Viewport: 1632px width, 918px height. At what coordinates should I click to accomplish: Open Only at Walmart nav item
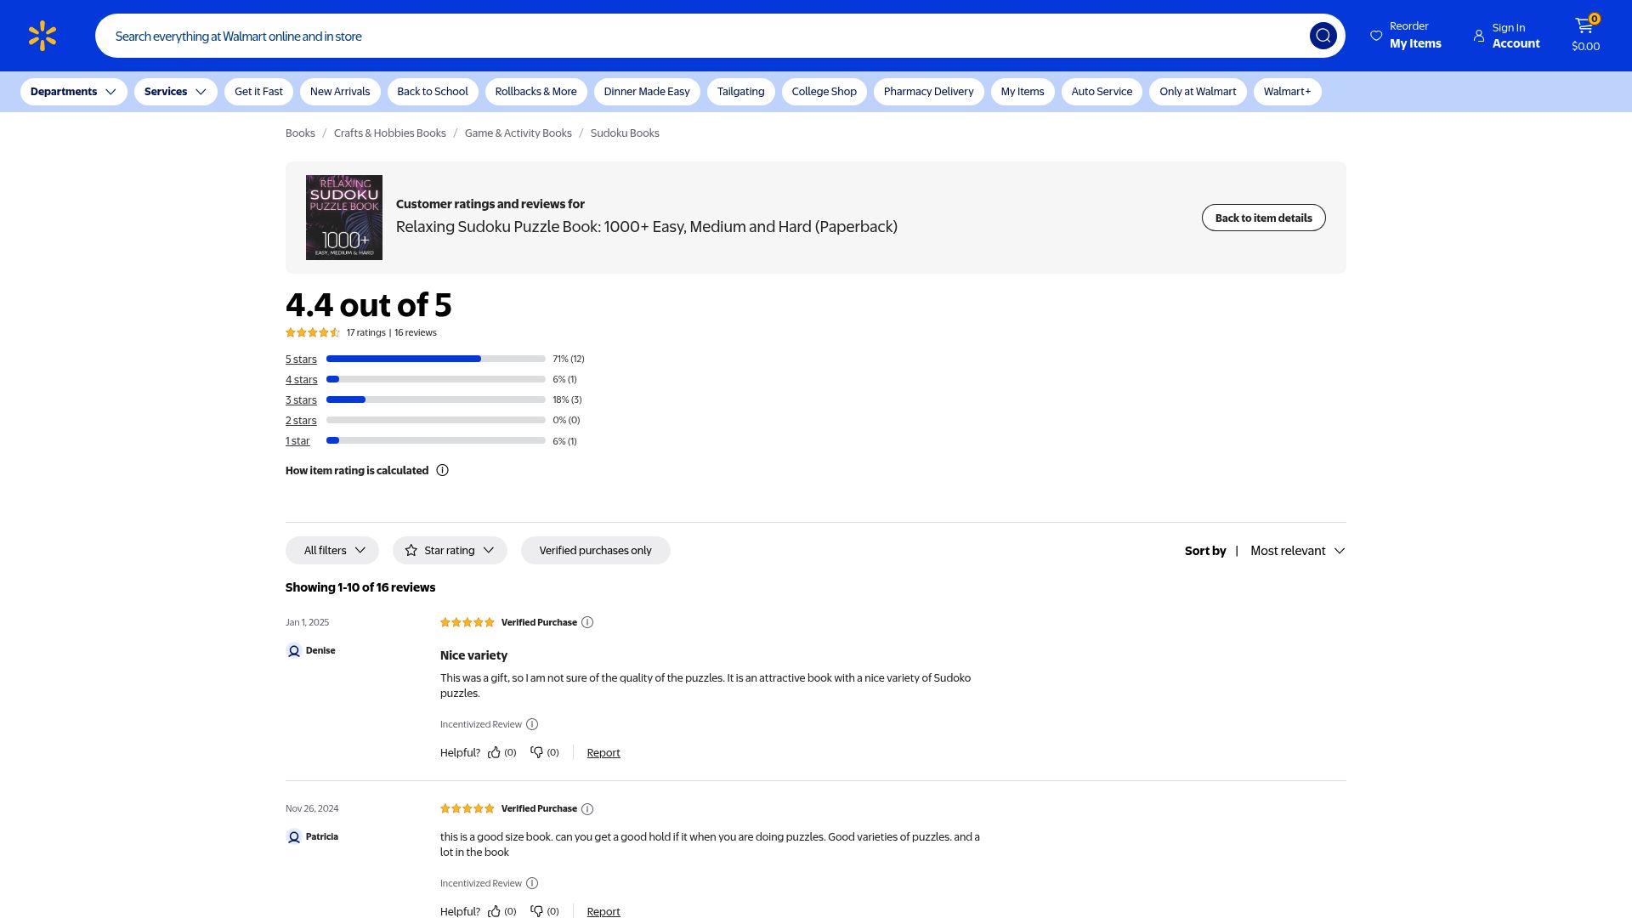click(x=1198, y=92)
